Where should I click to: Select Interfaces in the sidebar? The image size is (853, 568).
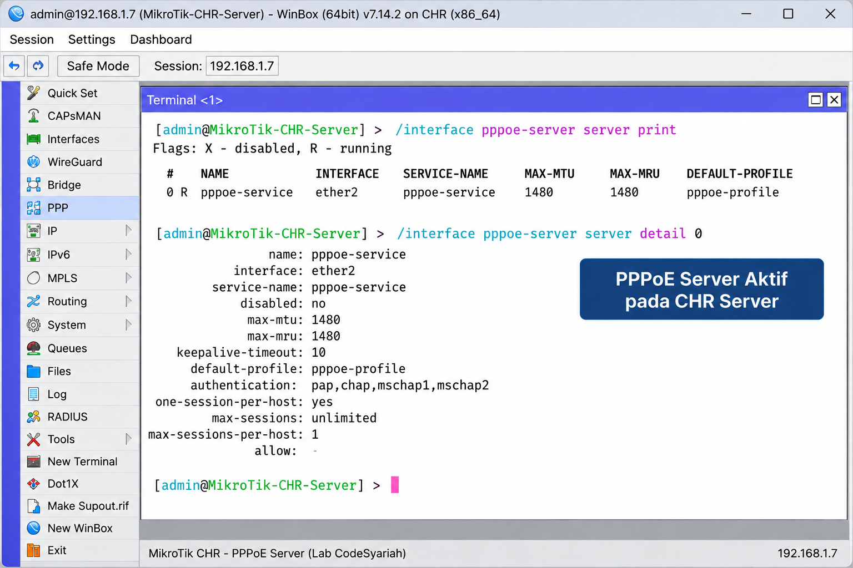80,139
